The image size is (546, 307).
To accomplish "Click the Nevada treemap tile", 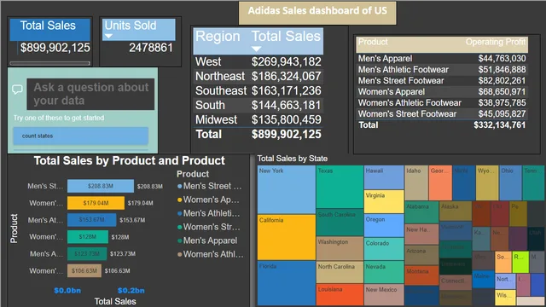I will coord(384,272).
